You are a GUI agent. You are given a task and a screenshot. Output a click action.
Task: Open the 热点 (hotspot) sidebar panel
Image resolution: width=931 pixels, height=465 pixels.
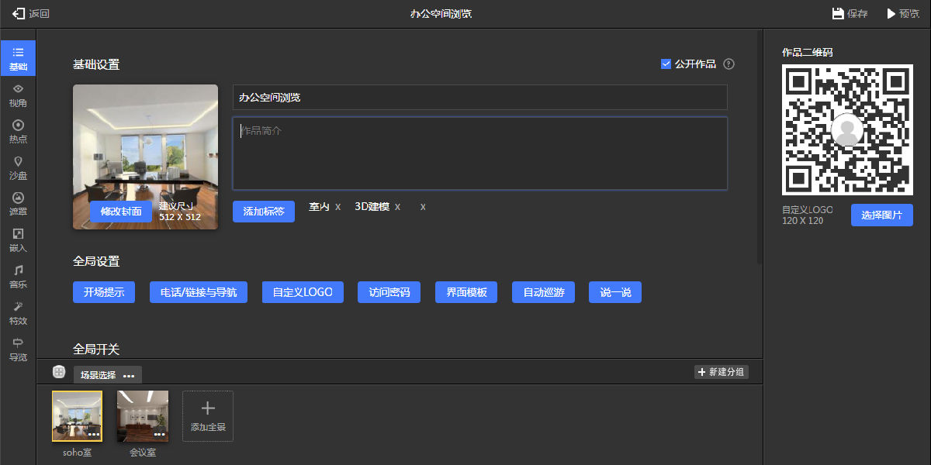click(18, 132)
